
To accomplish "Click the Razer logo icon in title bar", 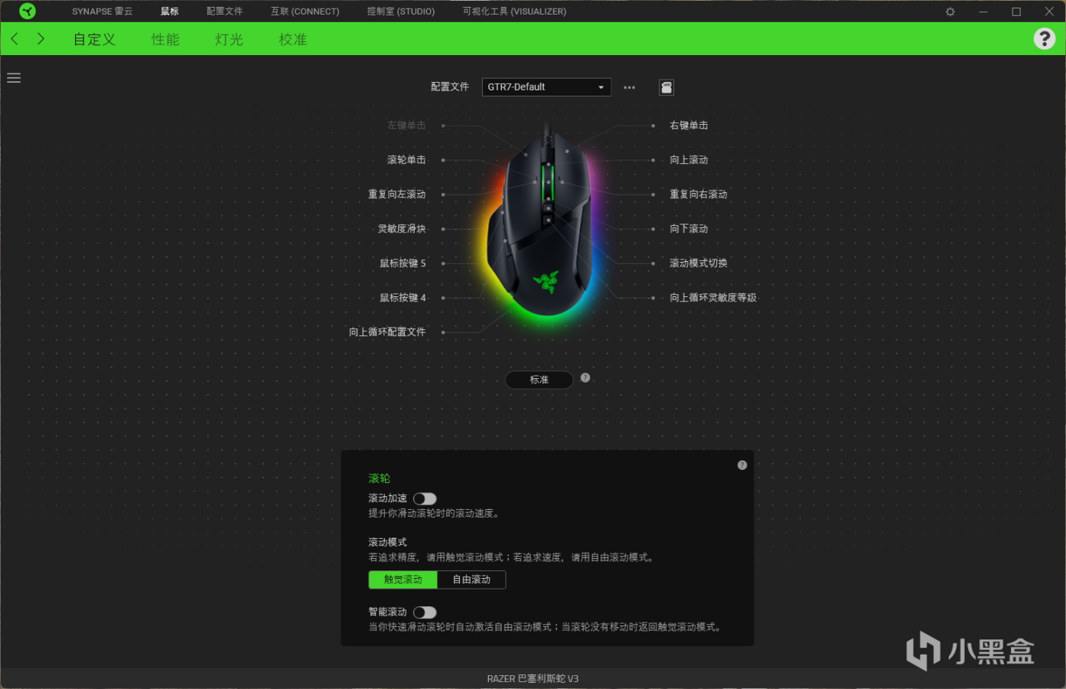I will (x=28, y=11).
